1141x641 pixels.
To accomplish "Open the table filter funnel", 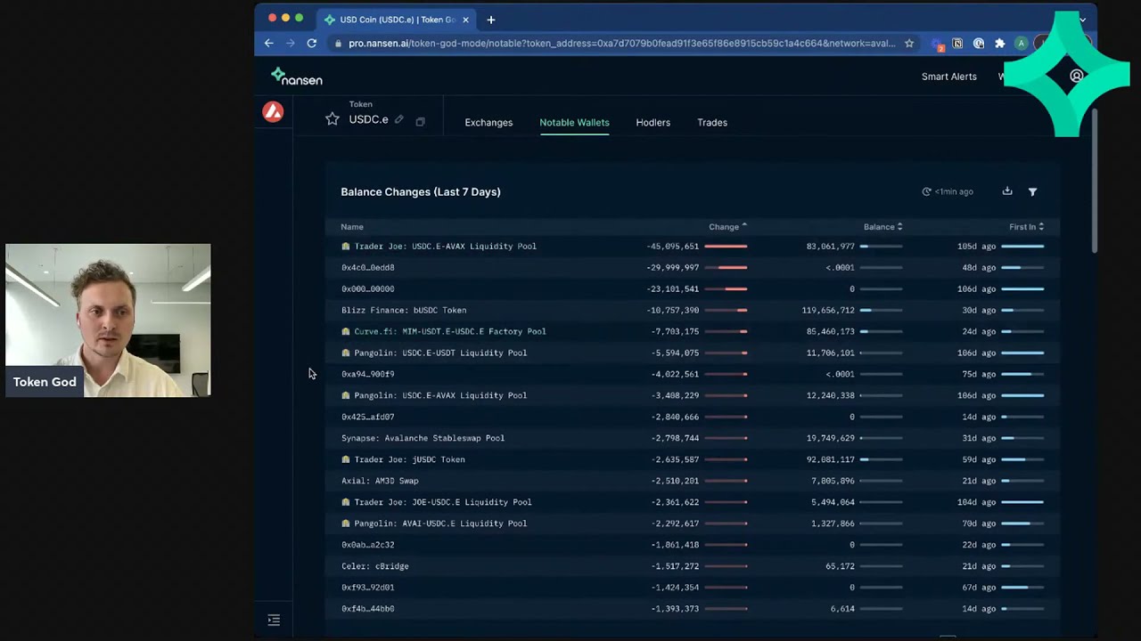I will click(1032, 191).
